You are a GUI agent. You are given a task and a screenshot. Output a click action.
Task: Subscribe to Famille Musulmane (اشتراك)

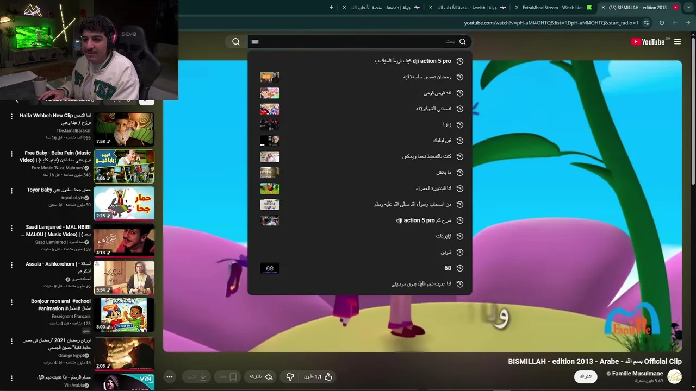[x=586, y=376]
